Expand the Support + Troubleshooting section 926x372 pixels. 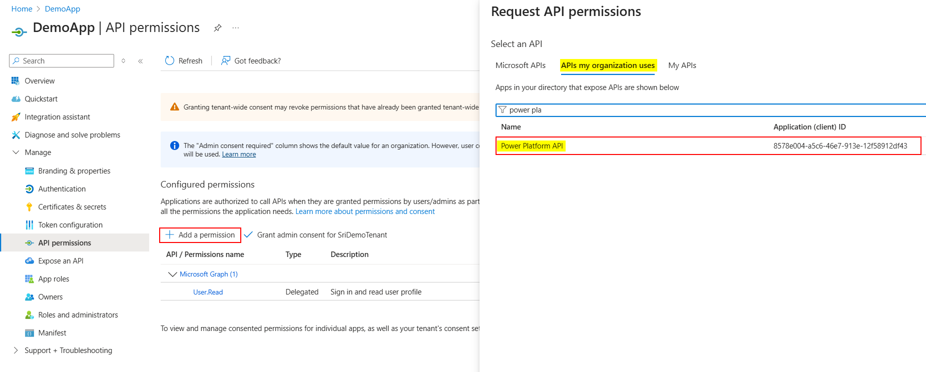coord(16,350)
